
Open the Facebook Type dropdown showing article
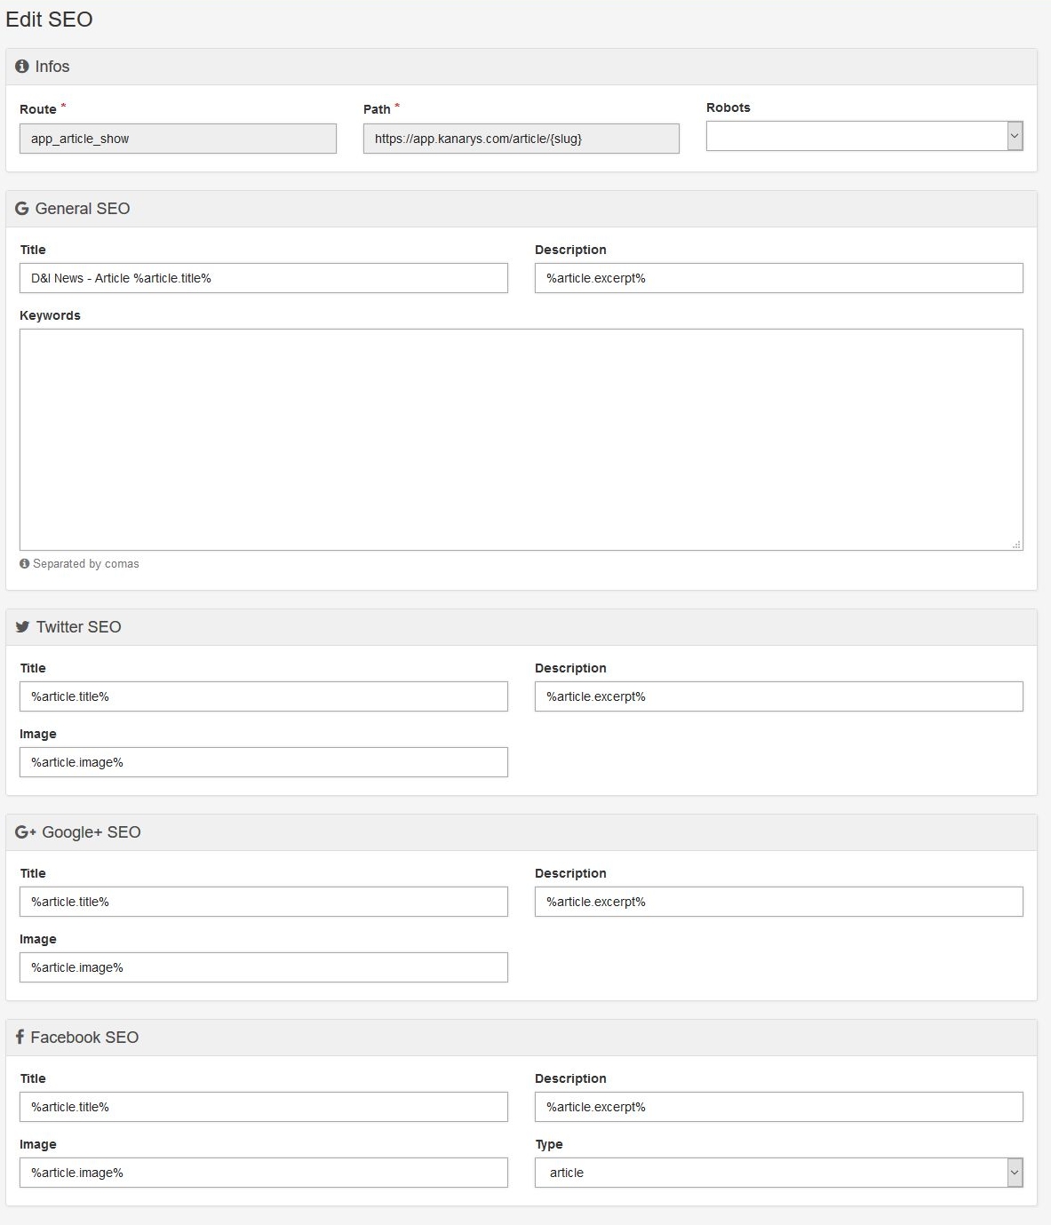point(778,1173)
